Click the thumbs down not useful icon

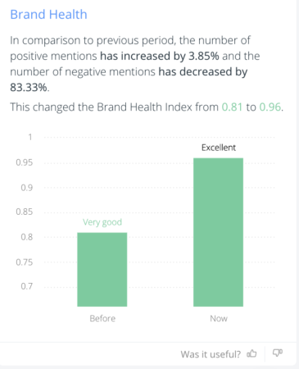(278, 353)
